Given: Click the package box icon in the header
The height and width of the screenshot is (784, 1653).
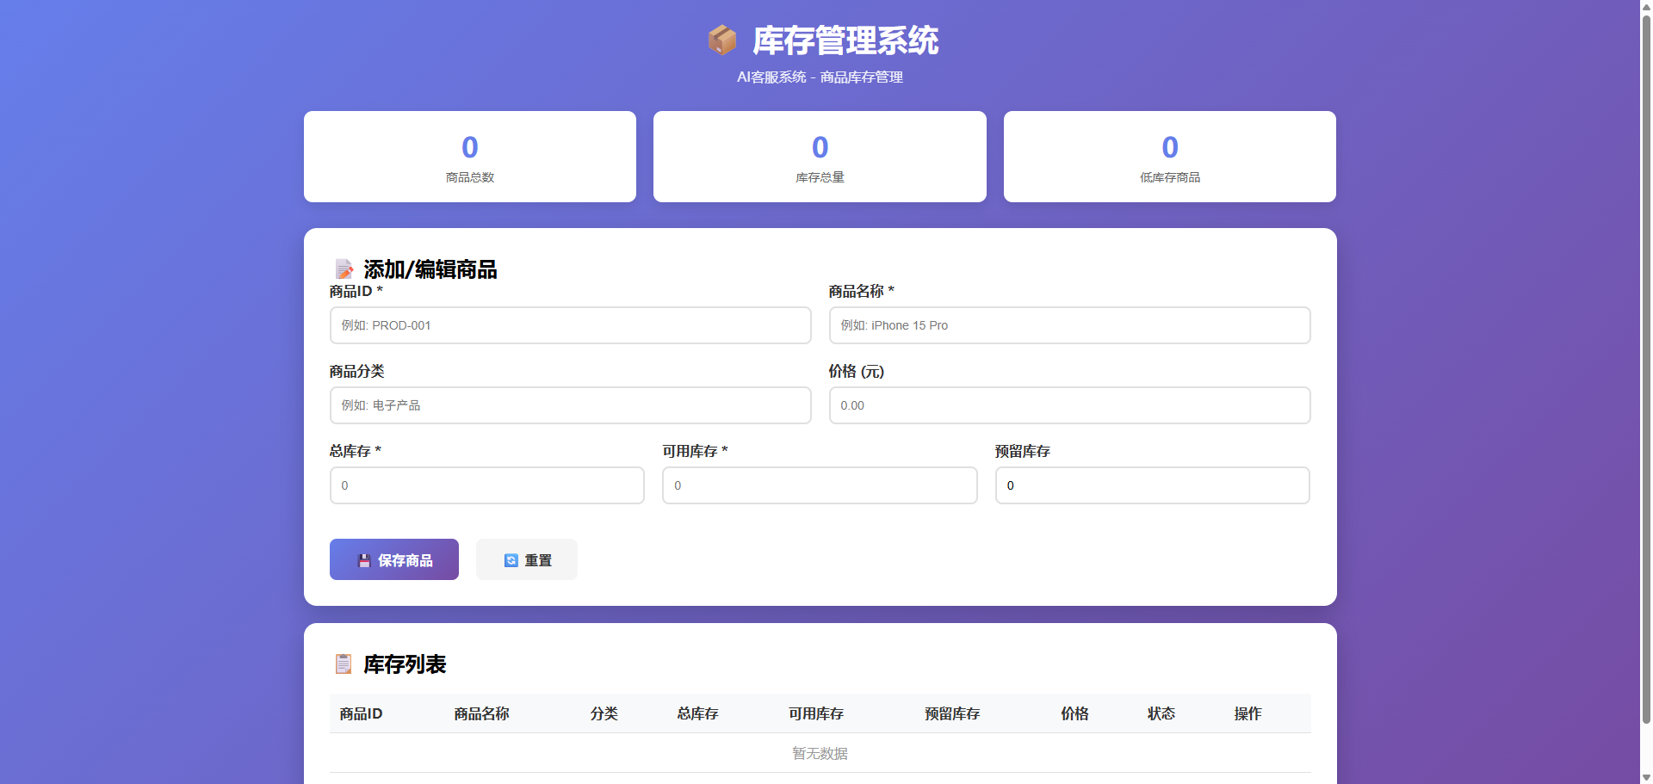Looking at the screenshot, I should point(723,40).
